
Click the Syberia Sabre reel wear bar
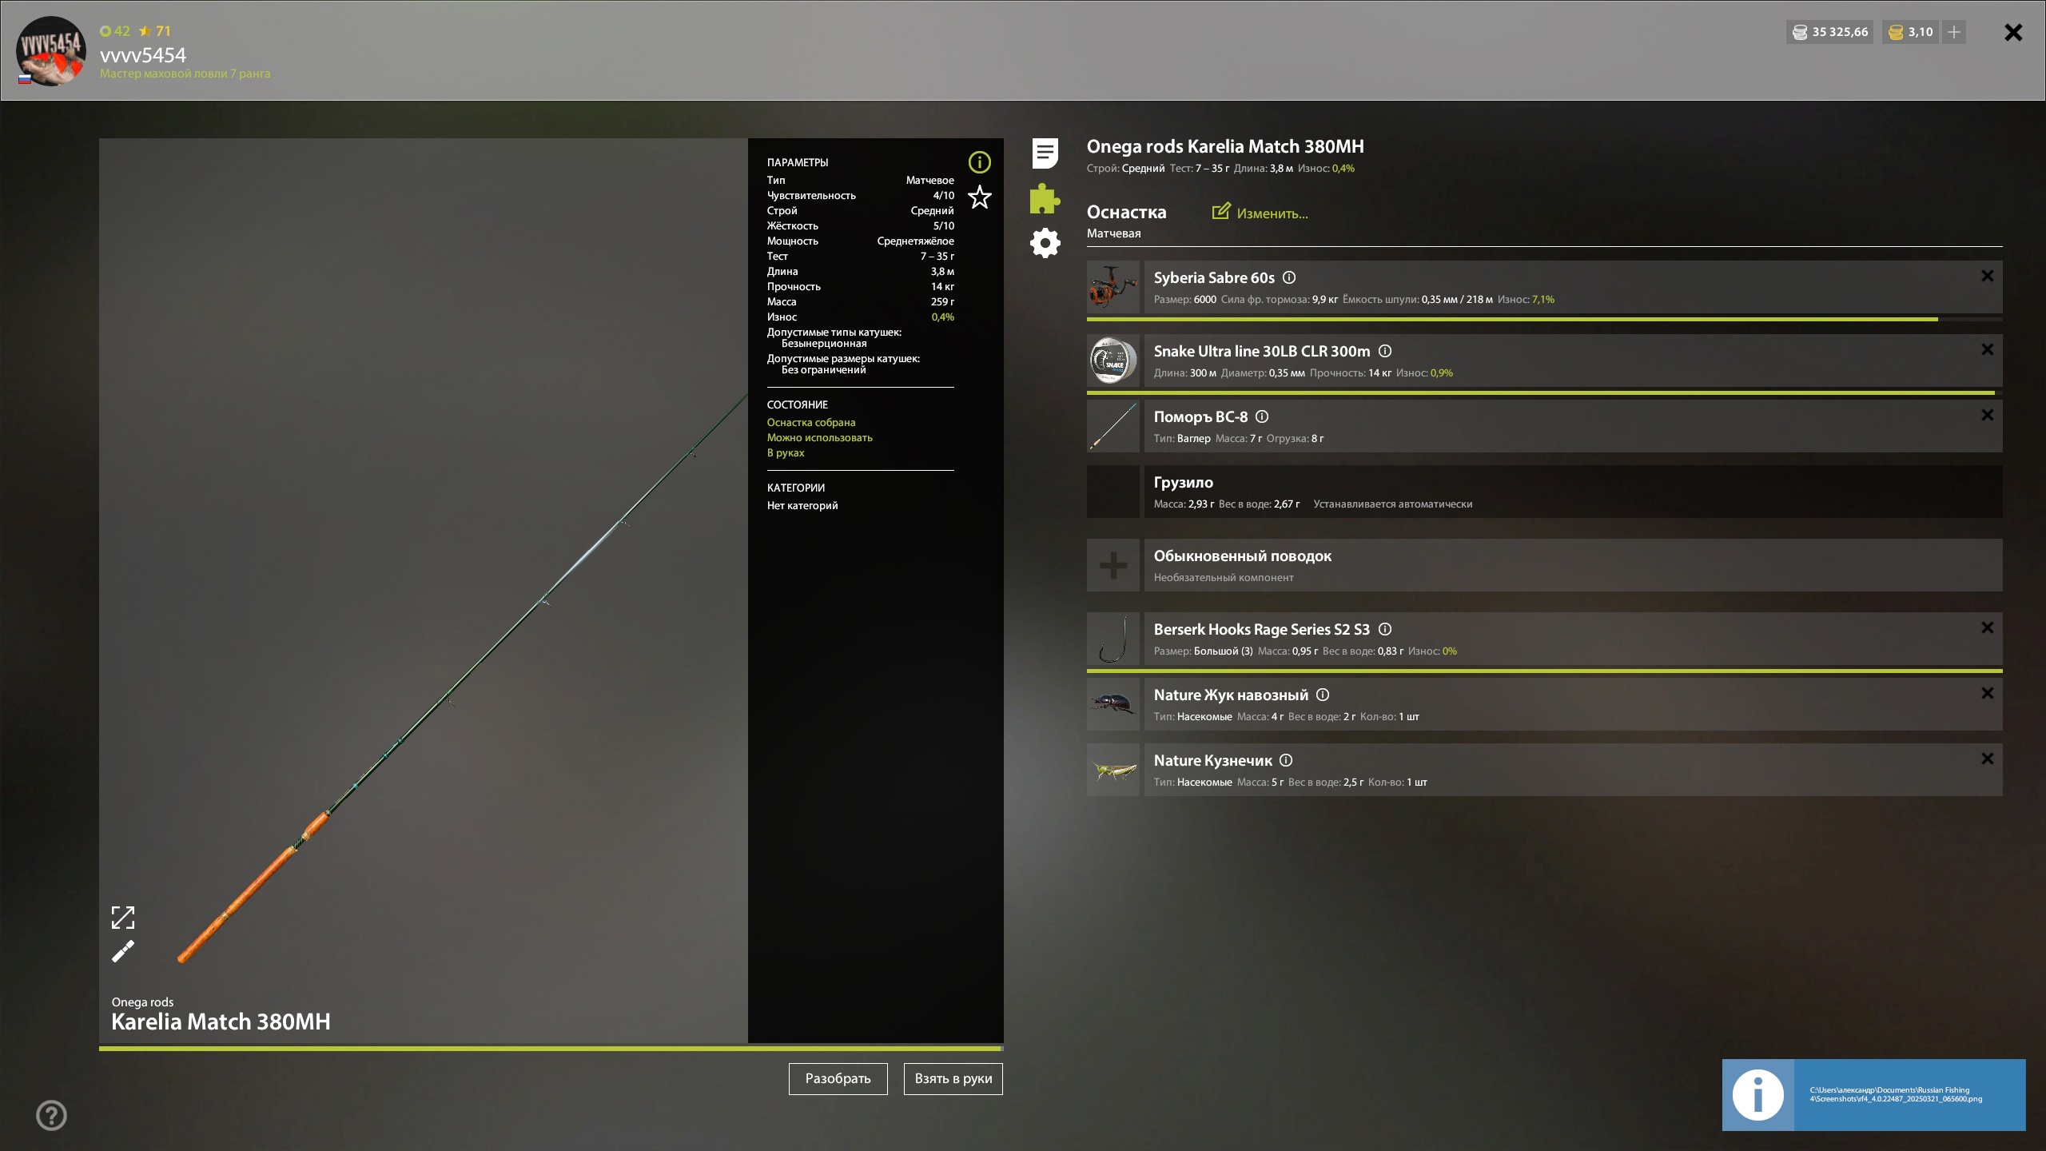[x=1544, y=319]
